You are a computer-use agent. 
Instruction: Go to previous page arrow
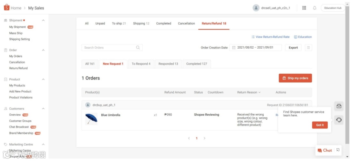coord(189,138)
